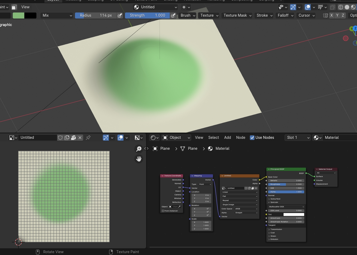The image size is (357, 255).
Task: Expand the Emission section in Principled BSDF
Action: [x=273, y=239]
